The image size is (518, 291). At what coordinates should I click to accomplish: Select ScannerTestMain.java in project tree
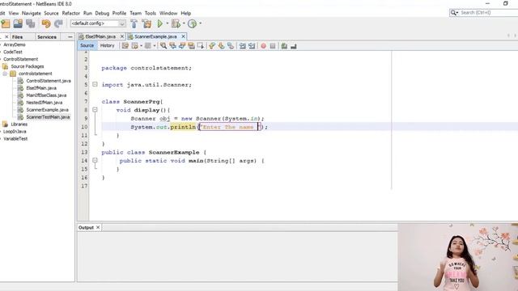tap(48, 117)
